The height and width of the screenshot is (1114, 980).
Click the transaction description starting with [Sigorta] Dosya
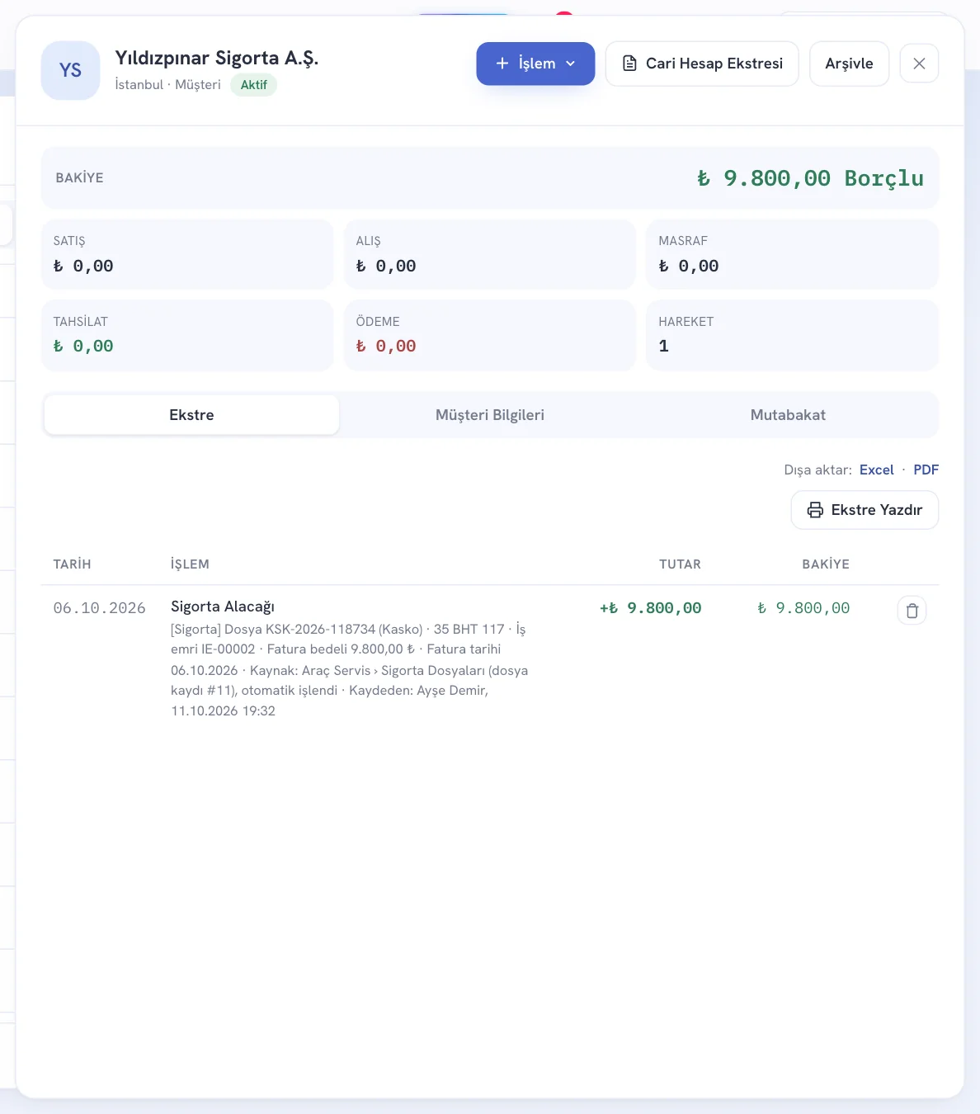(x=350, y=670)
